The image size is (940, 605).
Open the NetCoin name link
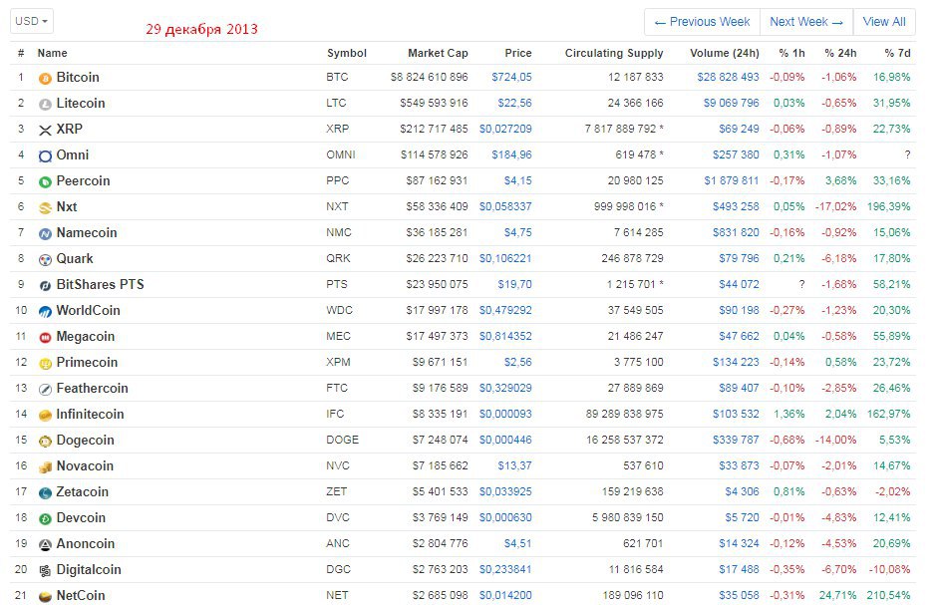click(81, 595)
